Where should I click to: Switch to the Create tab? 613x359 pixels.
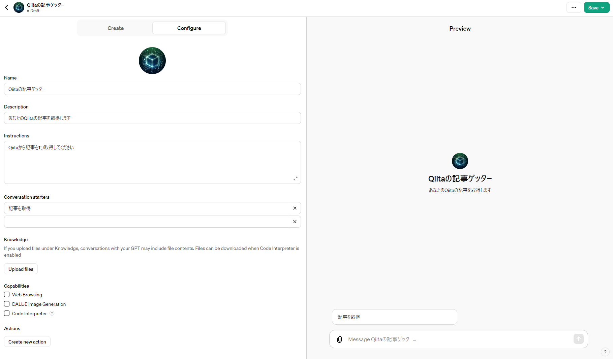[115, 28]
